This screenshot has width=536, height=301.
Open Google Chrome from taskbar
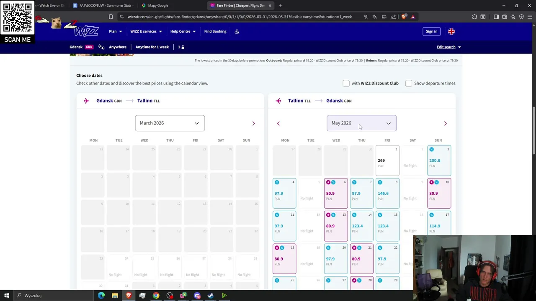156,296
